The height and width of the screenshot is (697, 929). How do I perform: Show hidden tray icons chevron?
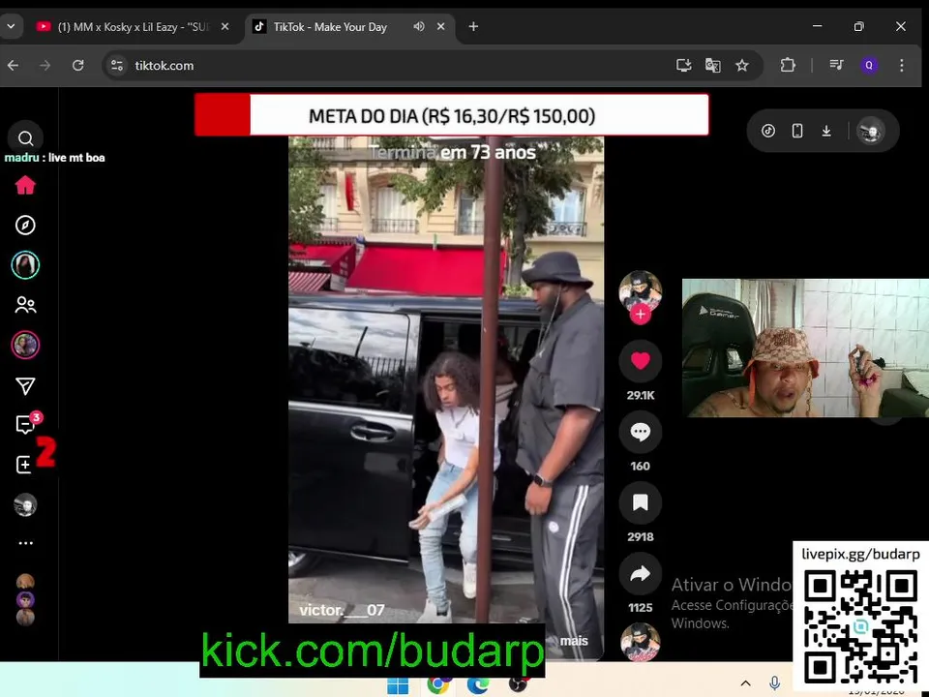(745, 683)
